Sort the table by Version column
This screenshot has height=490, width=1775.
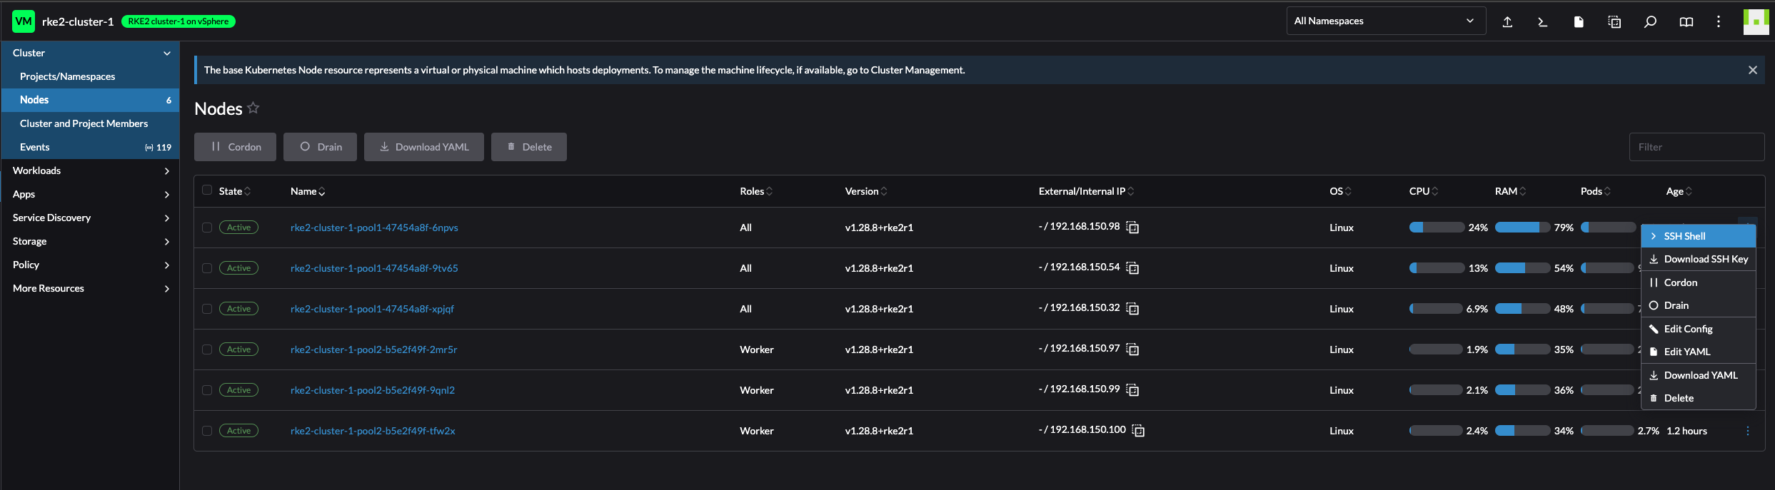click(x=866, y=191)
